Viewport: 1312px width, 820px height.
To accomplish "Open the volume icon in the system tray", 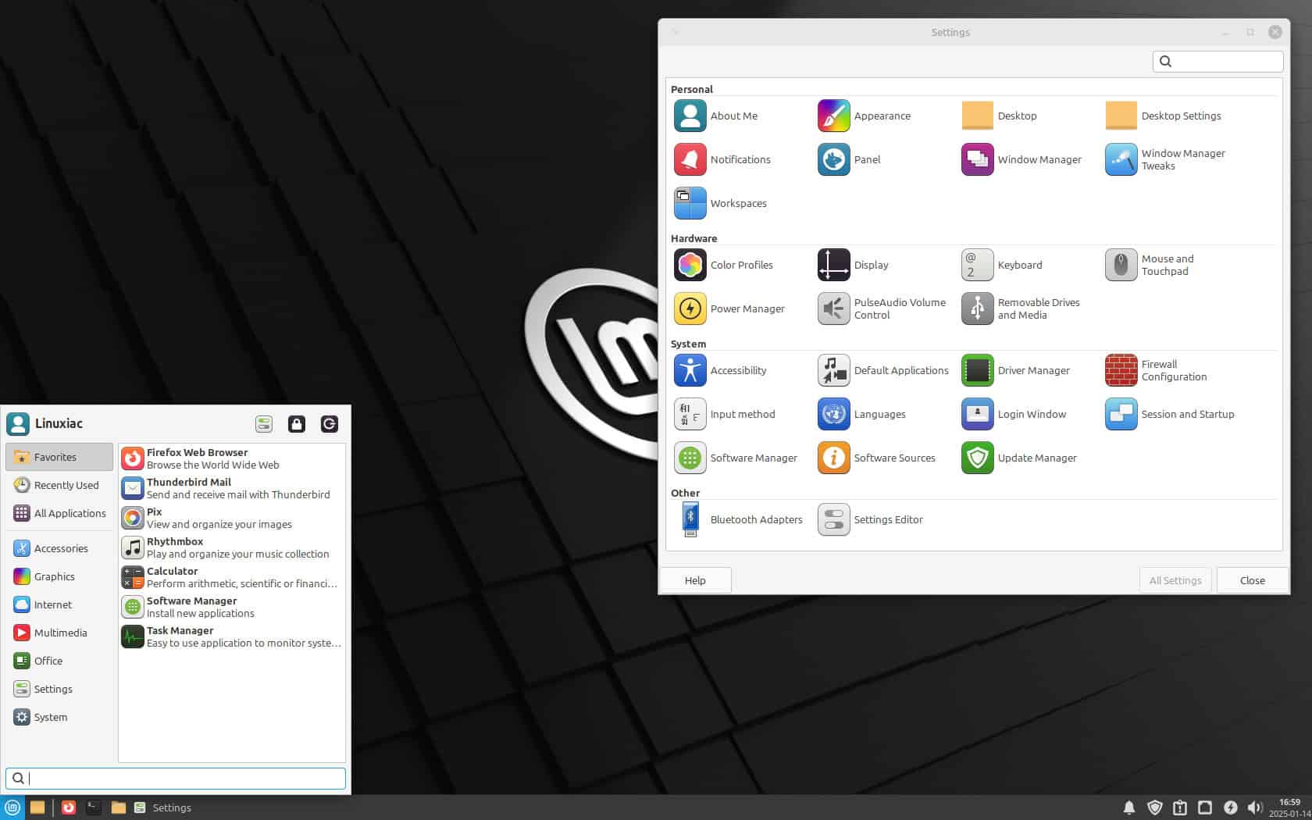I will click(1256, 808).
